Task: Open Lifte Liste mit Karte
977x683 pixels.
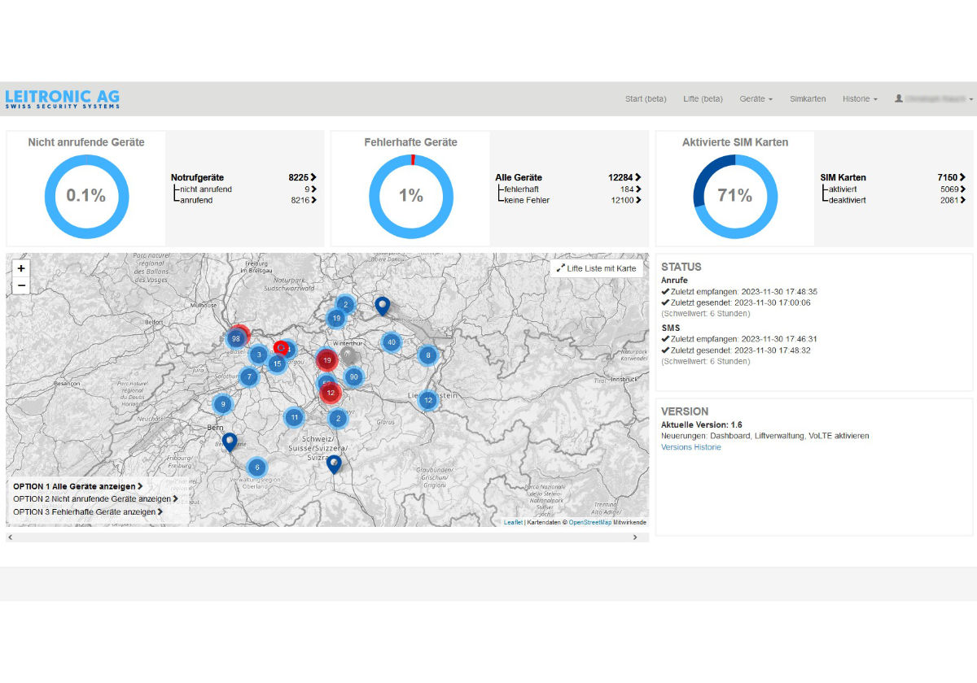Action: pos(597,268)
